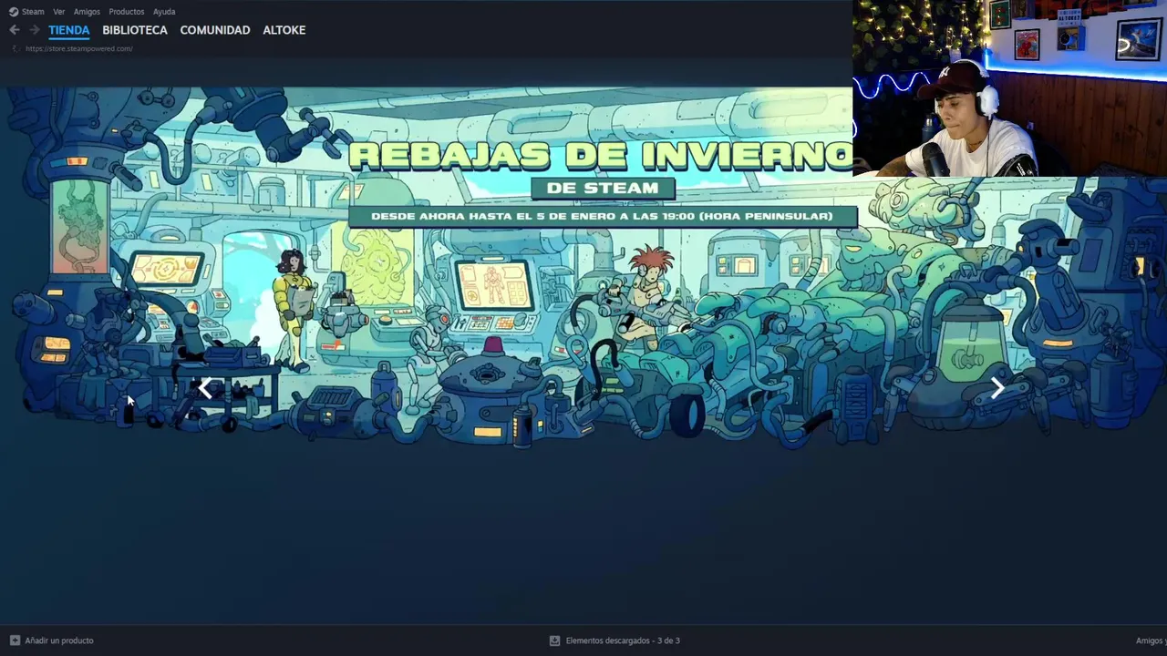Screen dimensions: 1167x656
Task: Show previous banner with left chevron
Action: click(205, 389)
